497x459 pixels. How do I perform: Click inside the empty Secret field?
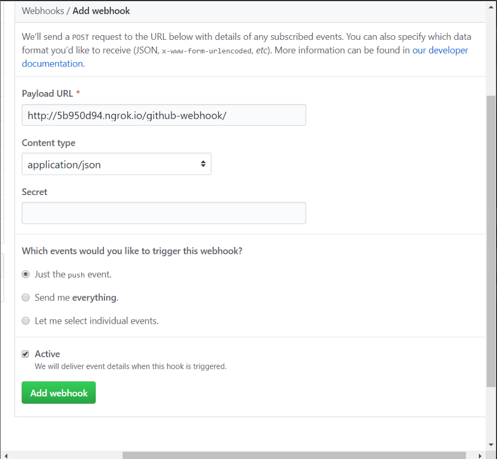[164, 213]
